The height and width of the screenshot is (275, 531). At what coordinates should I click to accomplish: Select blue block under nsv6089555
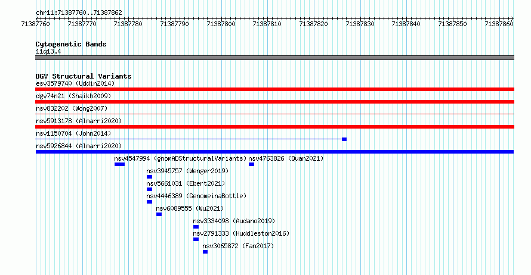159,214
